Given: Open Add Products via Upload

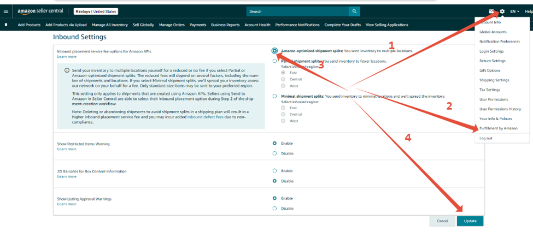Looking at the screenshot, I should pos(66,25).
